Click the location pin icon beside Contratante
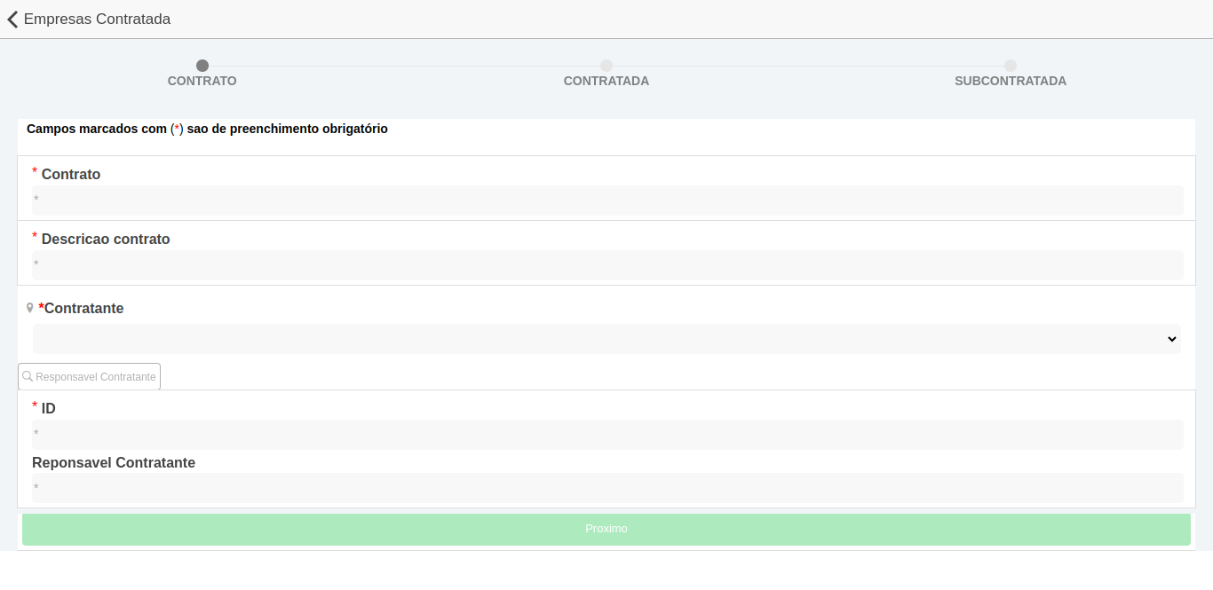 tap(30, 308)
